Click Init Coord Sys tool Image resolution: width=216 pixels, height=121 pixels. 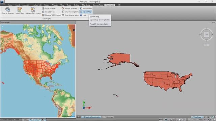49,12
